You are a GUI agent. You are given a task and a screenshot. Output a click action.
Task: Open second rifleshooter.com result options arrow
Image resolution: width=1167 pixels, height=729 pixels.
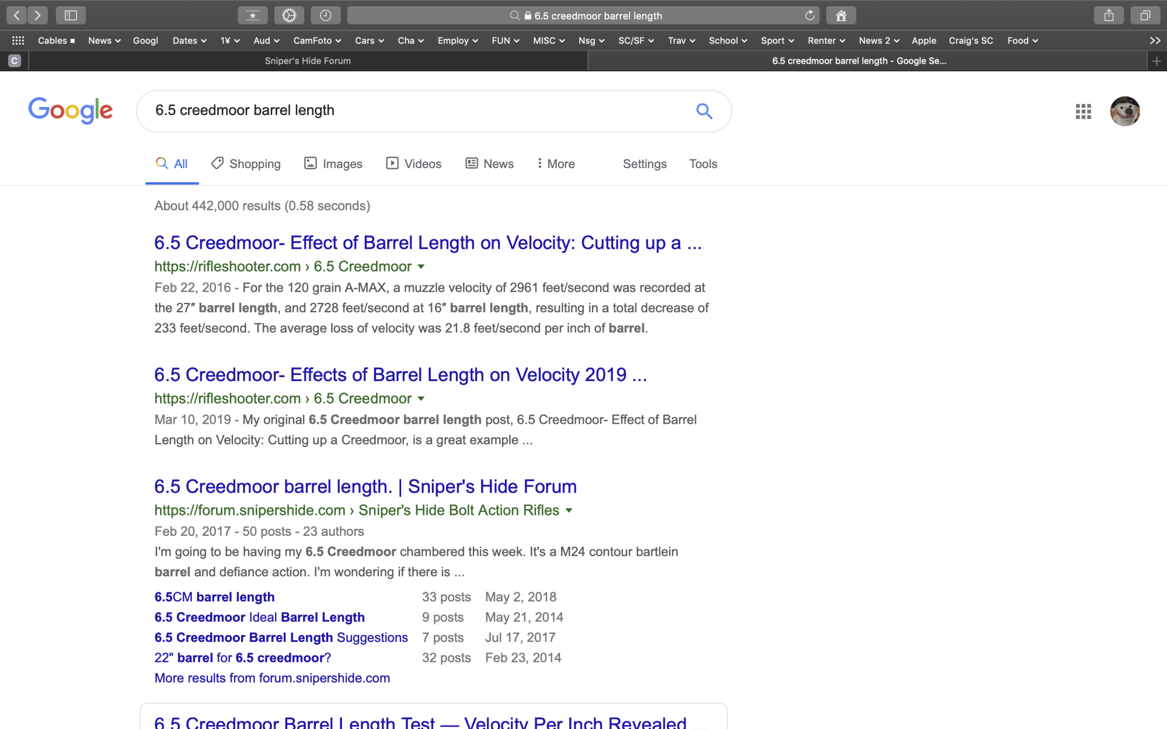coord(421,399)
